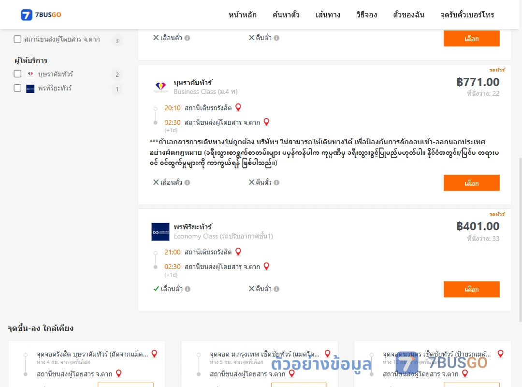This screenshot has width=522, height=387.
Task: Select the ฿771.00 บุษราคัมทัวร์ trip
Action: pyautogui.click(x=471, y=183)
